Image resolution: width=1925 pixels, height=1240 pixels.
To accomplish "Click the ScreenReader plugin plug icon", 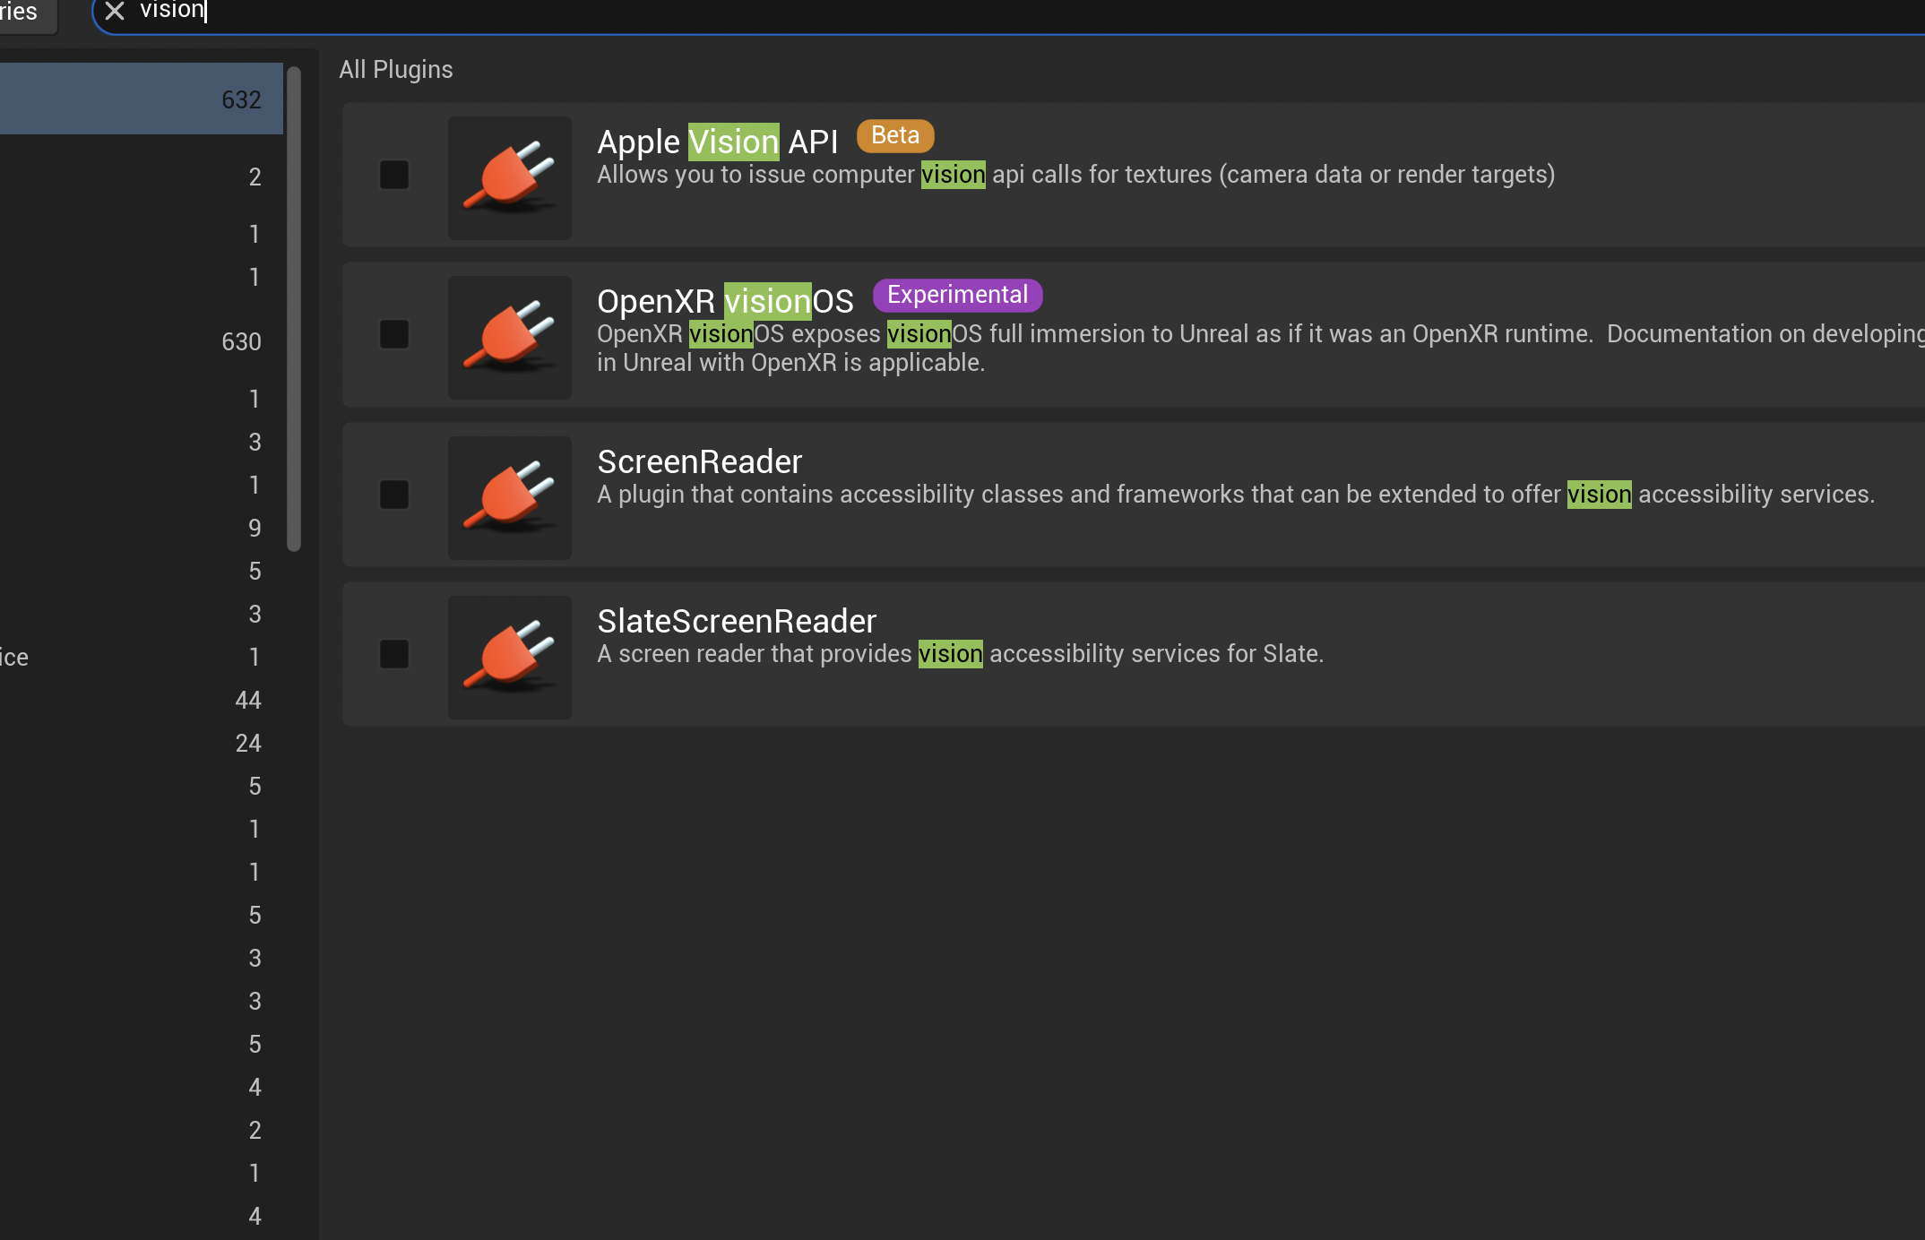I will click(510, 497).
